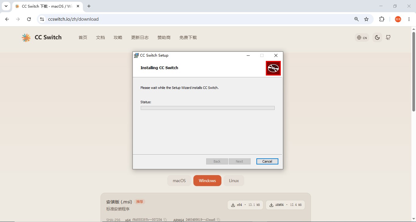Open the browser Extensions puzzle icon
416x222 pixels.
point(382,19)
